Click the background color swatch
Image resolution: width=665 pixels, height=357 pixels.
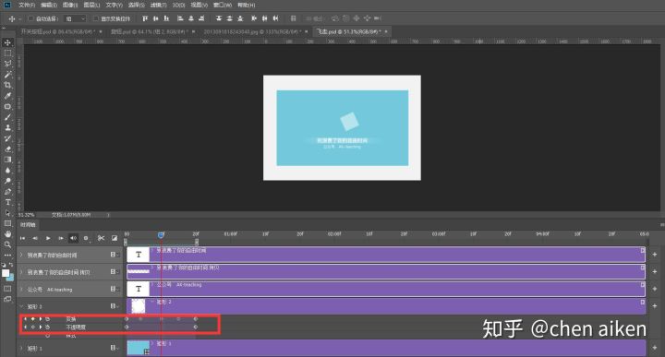pyautogui.click(x=10, y=278)
